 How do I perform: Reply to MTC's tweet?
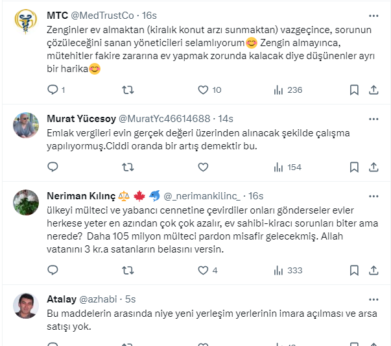(53, 90)
